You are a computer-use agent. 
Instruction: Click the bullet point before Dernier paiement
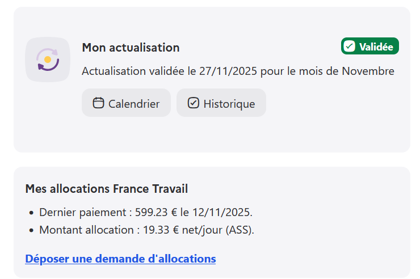(31, 213)
